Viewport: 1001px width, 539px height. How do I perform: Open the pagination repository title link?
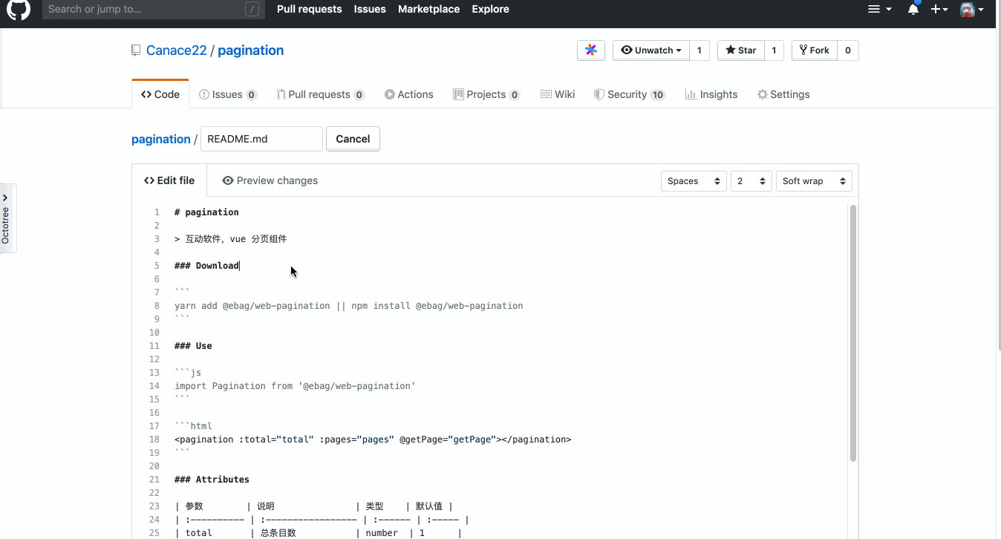point(250,50)
